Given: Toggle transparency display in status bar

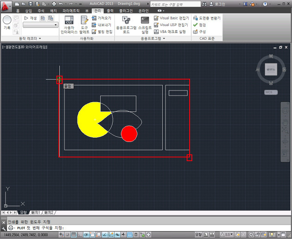Looking at the screenshot, I should point(130,234).
